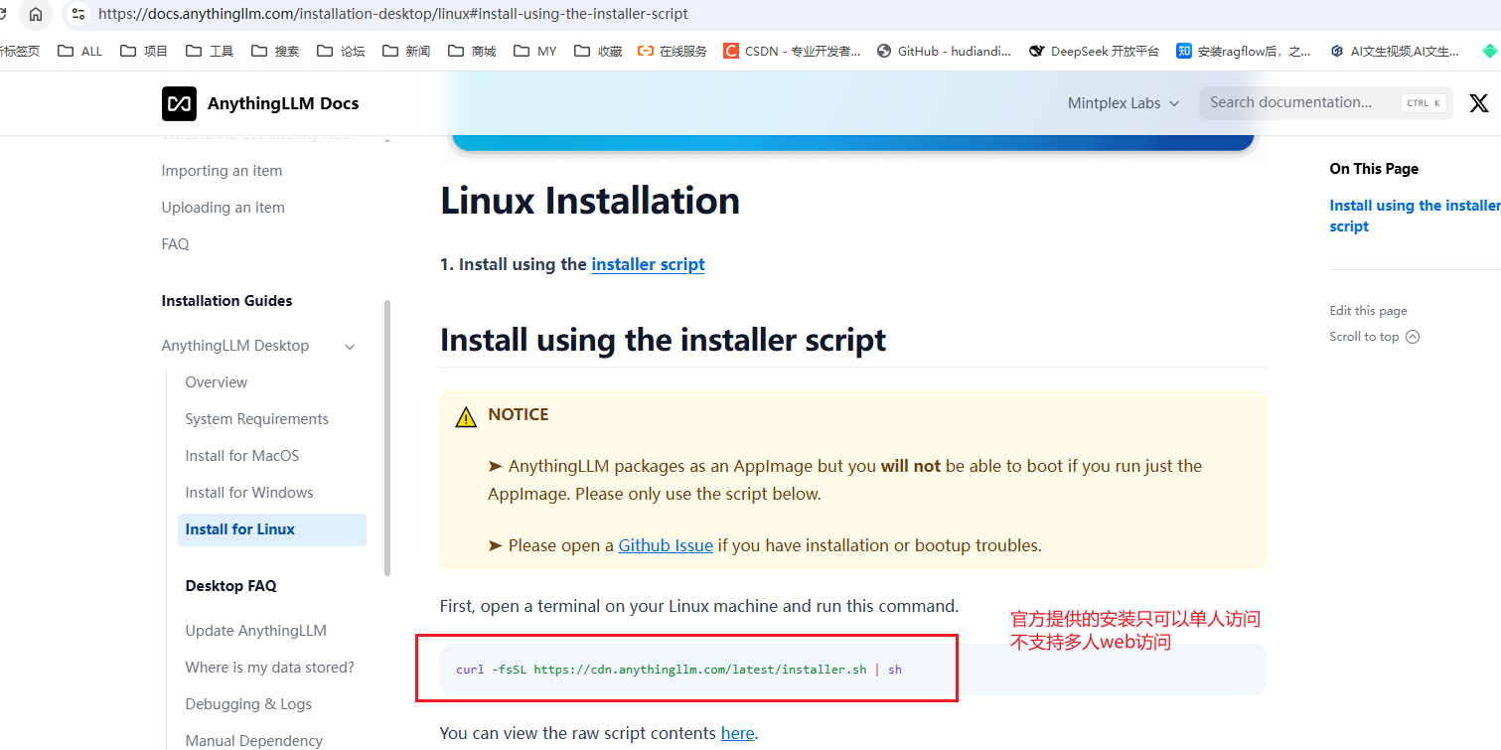
Task: Open the MY bookmarks folder
Action: (535, 51)
